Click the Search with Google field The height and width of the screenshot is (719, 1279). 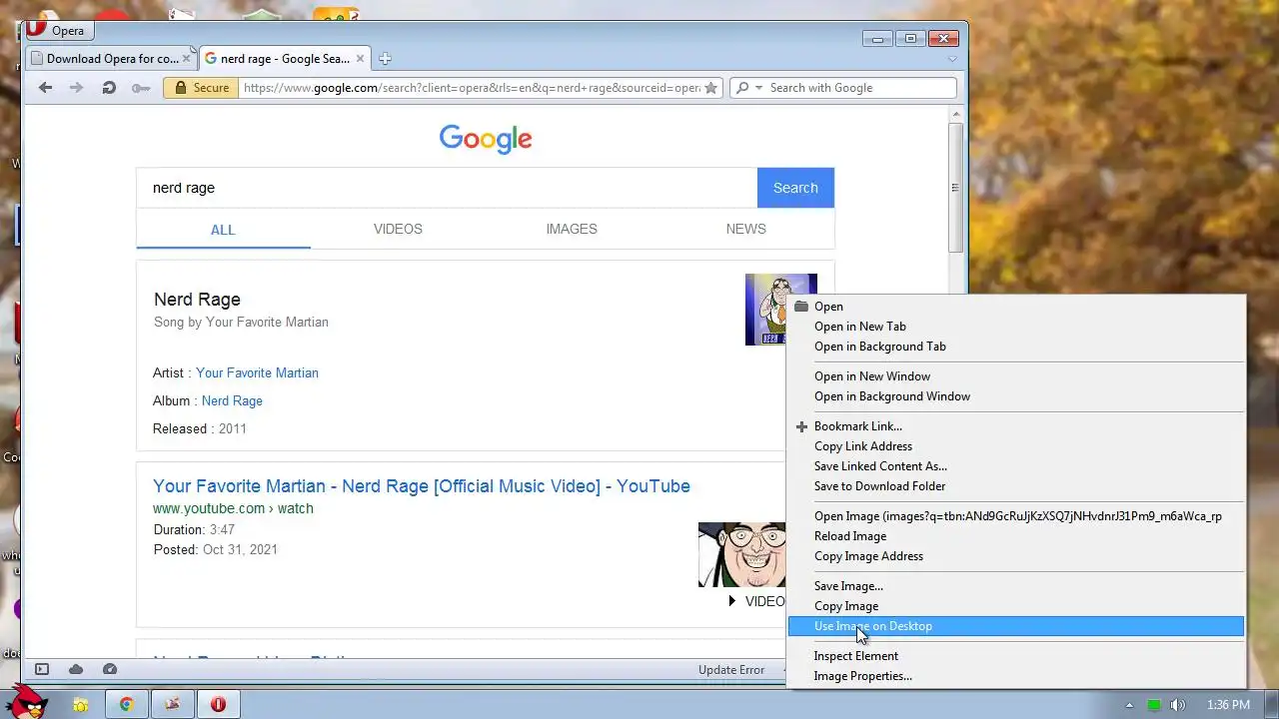859,88
